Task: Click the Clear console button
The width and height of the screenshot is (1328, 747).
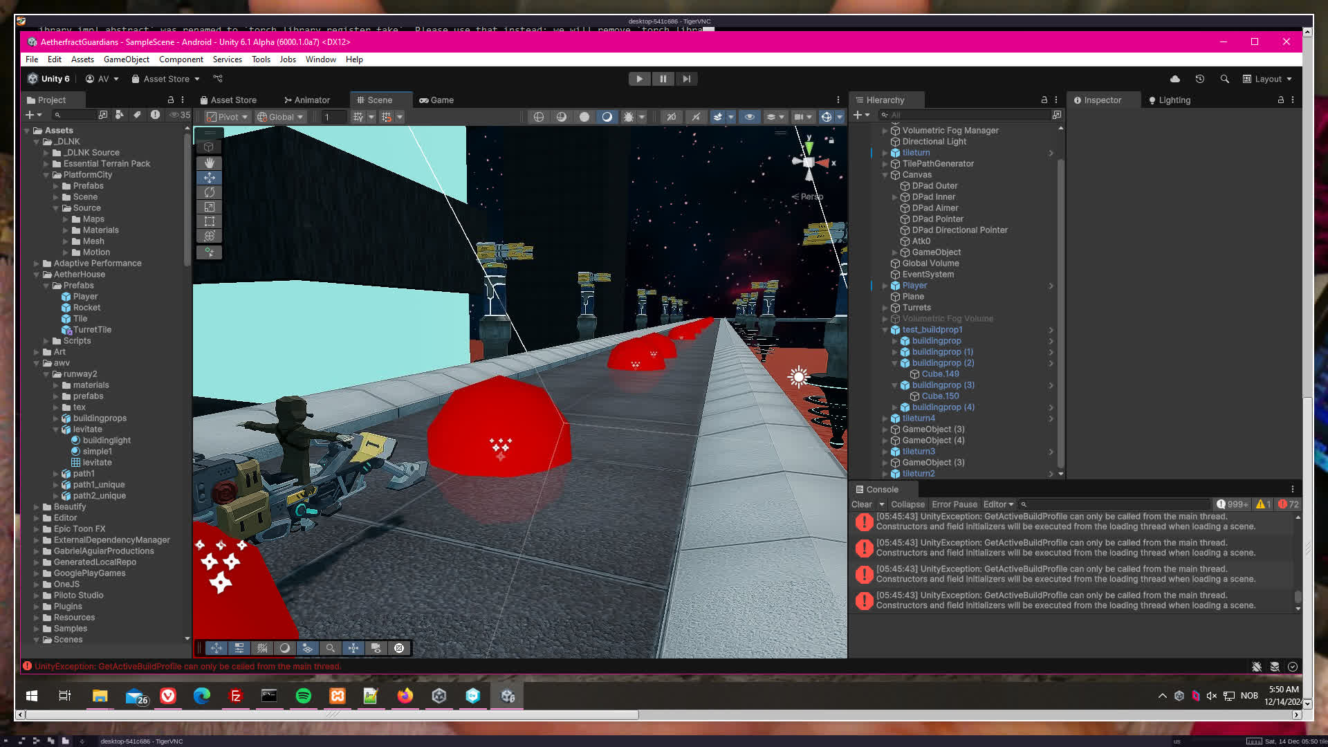Action: (x=861, y=504)
